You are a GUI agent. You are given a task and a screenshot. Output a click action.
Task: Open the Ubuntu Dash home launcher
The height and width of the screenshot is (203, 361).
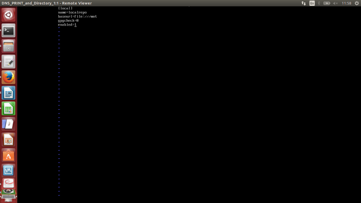pyautogui.click(x=8, y=15)
